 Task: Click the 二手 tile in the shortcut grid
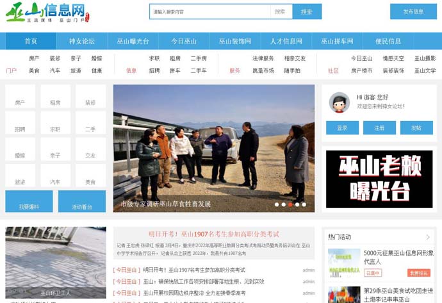[x=91, y=122]
